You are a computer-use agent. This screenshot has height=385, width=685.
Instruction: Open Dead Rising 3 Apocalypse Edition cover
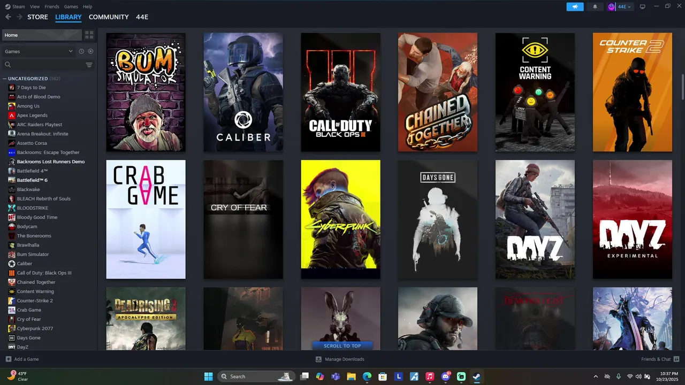146,319
